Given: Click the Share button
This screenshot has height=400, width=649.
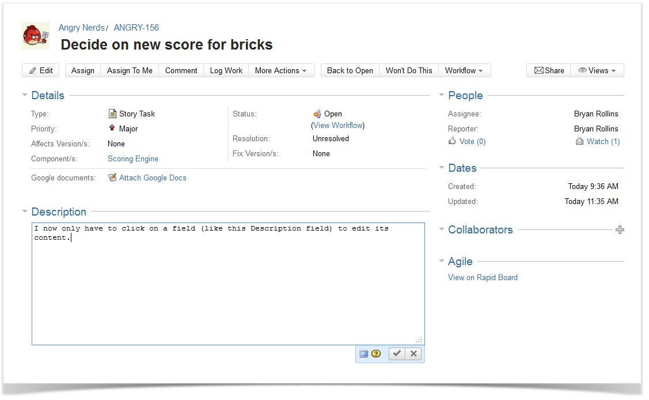Looking at the screenshot, I should click(x=549, y=70).
